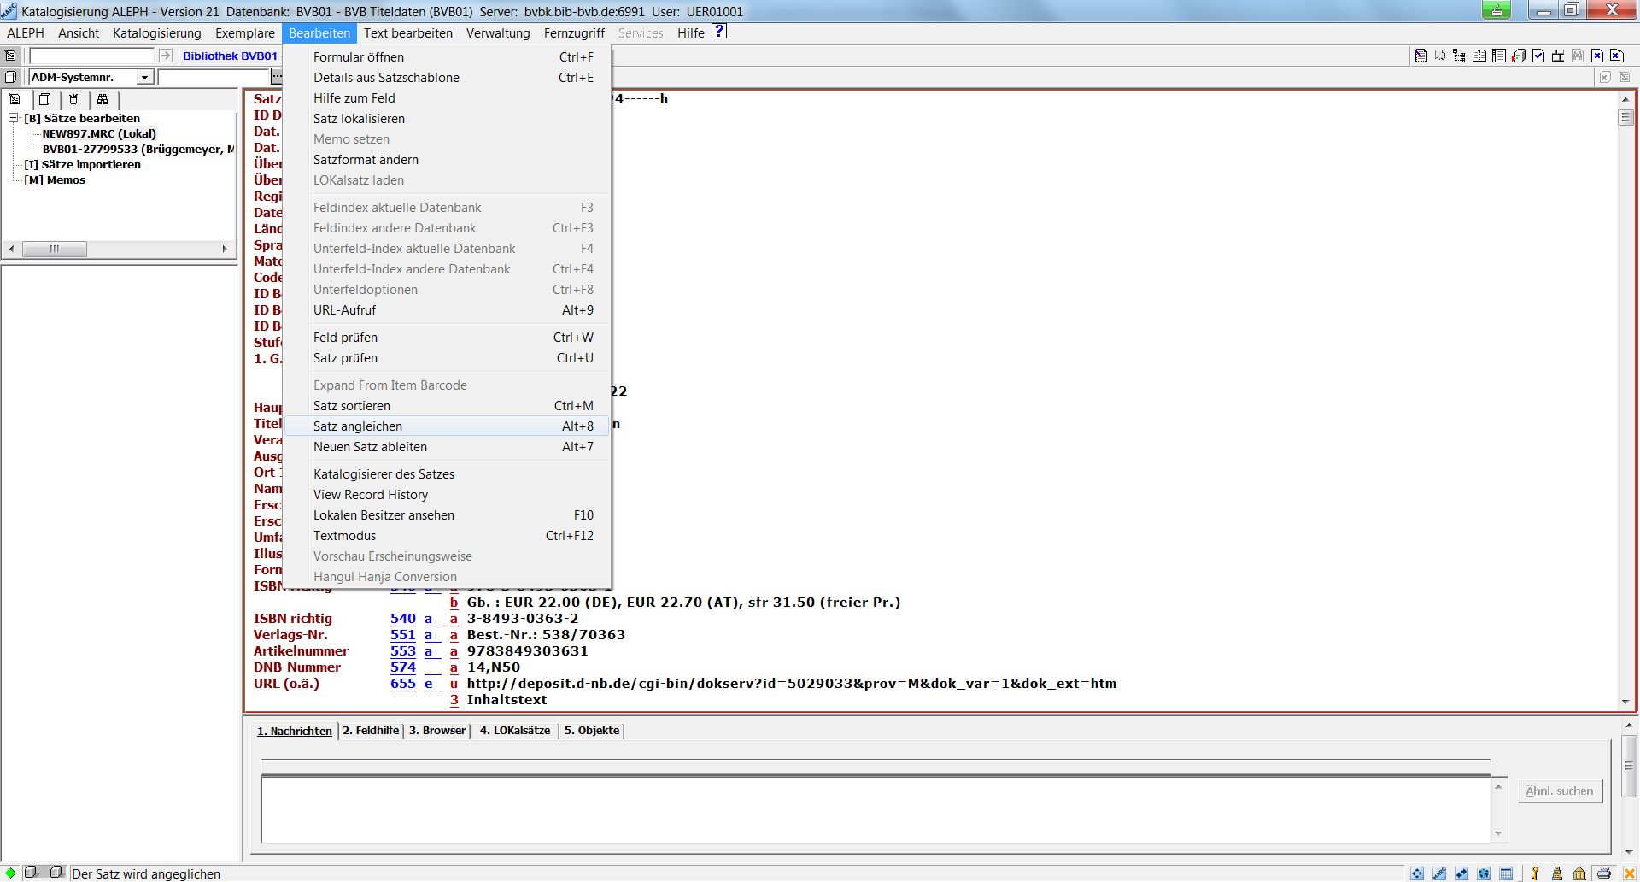Click the golden key icon in status bar
Image resolution: width=1640 pixels, height=882 pixels.
click(x=1535, y=873)
